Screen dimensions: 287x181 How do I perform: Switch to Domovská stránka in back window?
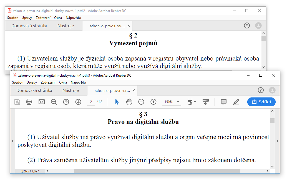coord(29,26)
